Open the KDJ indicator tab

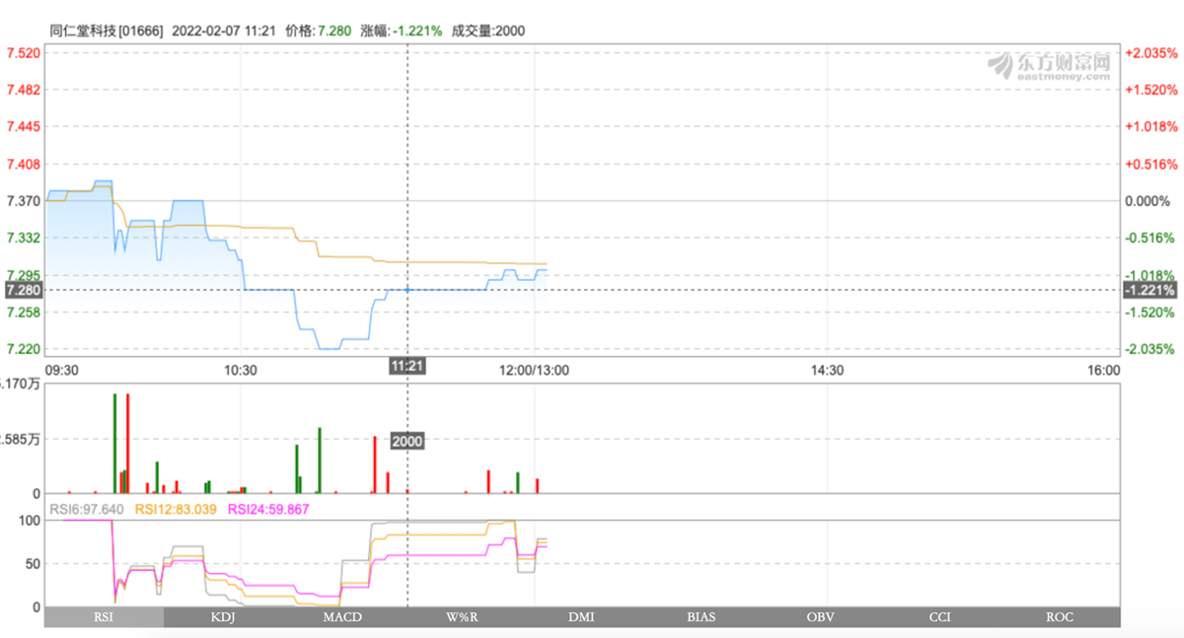click(224, 617)
